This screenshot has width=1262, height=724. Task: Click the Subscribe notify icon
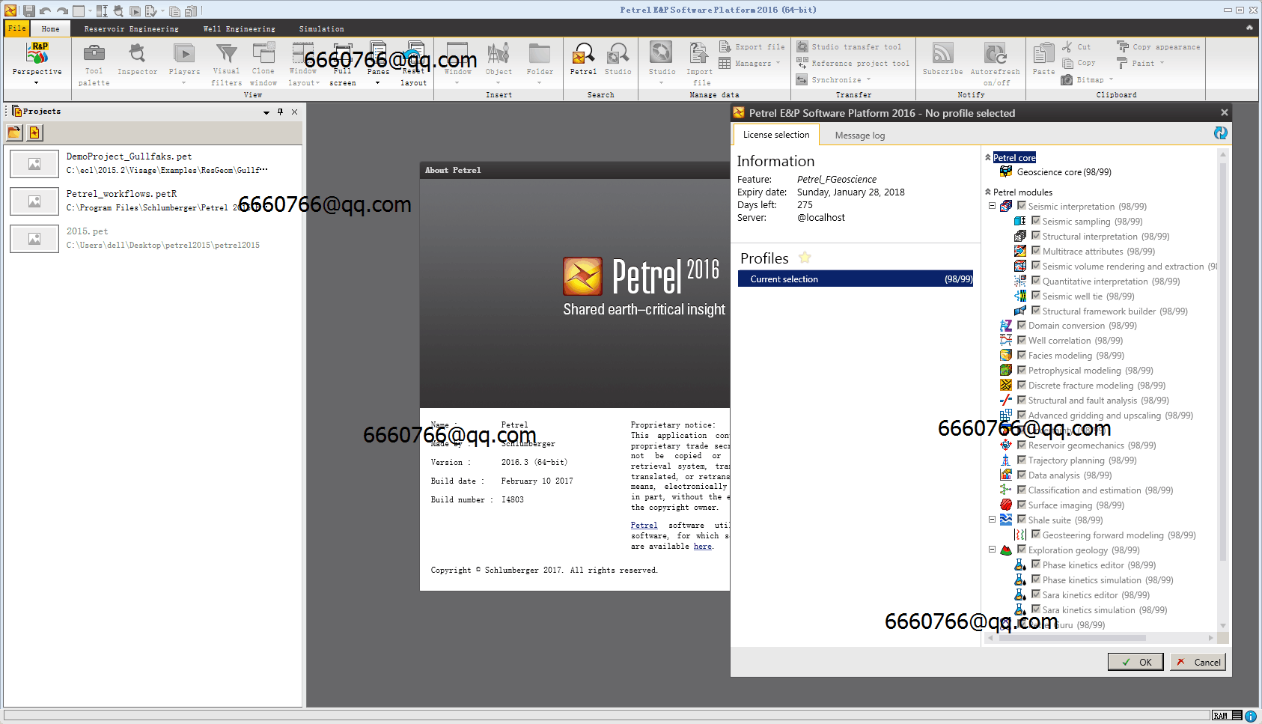(942, 53)
